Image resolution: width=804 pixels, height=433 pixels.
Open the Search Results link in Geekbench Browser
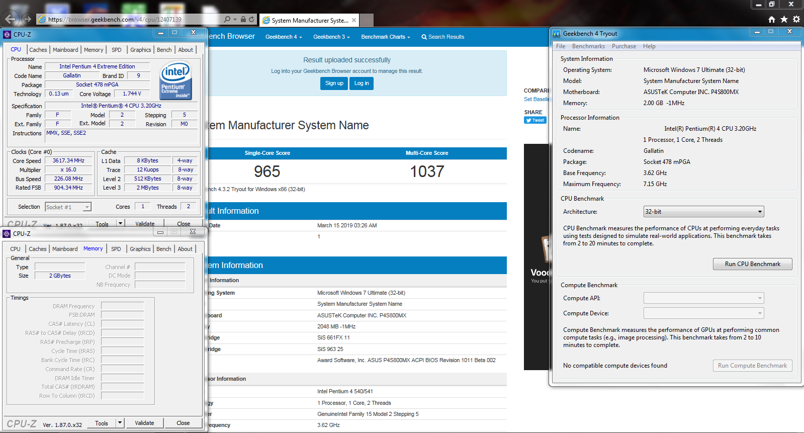442,37
